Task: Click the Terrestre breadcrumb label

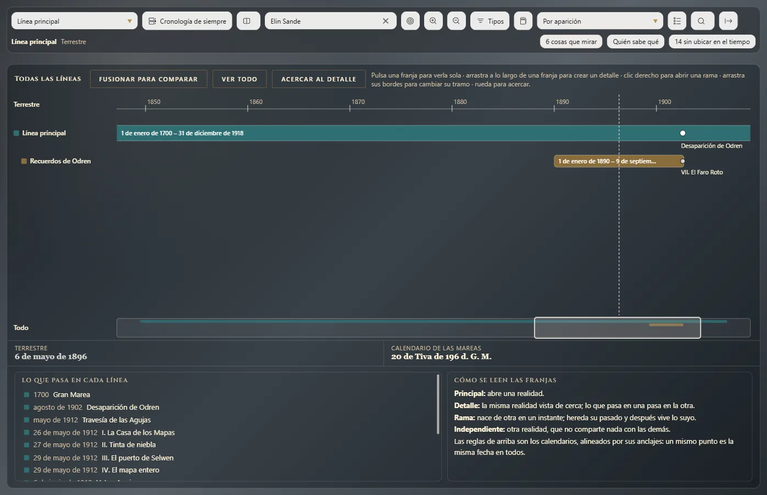Action: (74, 42)
